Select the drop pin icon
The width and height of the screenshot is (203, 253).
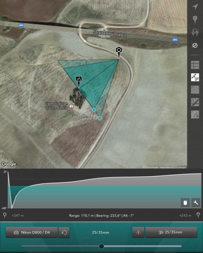(195, 19)
